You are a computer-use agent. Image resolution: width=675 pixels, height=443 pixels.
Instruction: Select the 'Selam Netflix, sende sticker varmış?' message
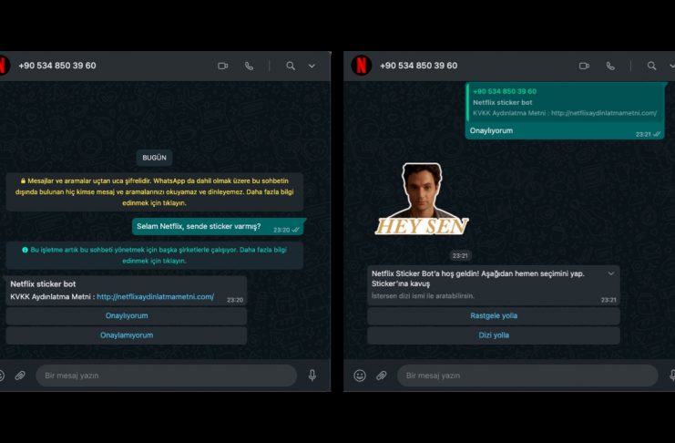tap(219, 227)
